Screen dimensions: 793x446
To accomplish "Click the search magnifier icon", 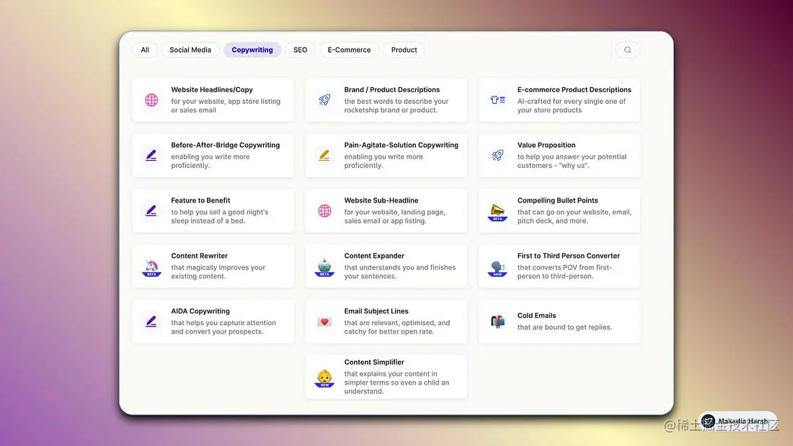I will coord(627,50).
